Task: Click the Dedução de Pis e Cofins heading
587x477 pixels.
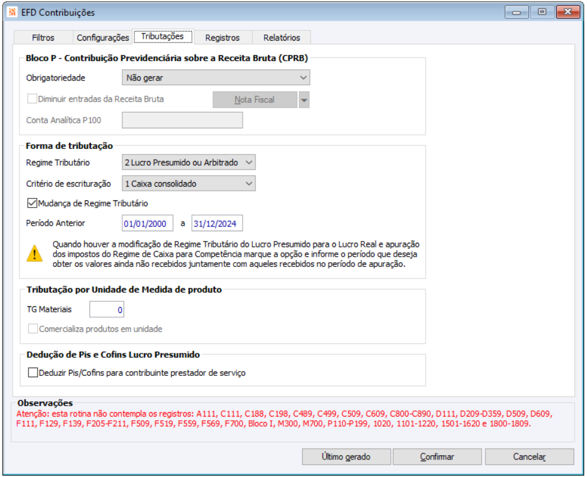Action: [113, 355]
